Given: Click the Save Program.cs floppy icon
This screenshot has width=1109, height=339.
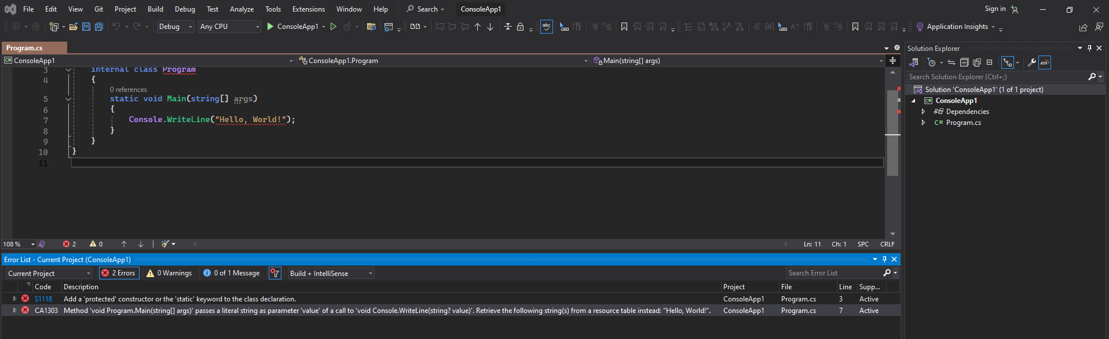Looking at the screenshot, I should [86, 27].
